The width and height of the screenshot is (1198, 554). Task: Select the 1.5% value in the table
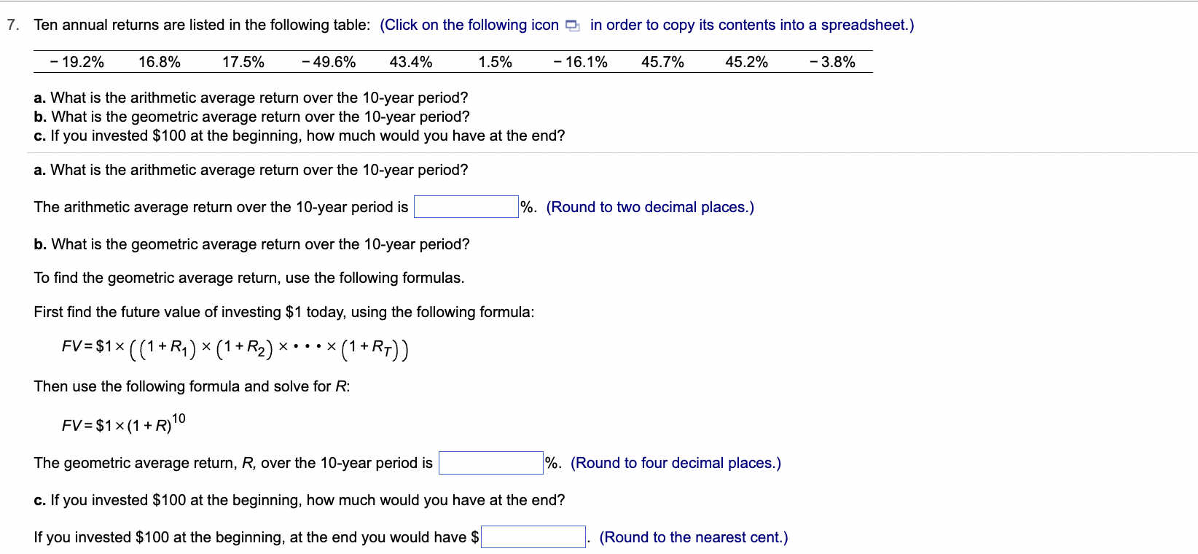tap(494, 62)
